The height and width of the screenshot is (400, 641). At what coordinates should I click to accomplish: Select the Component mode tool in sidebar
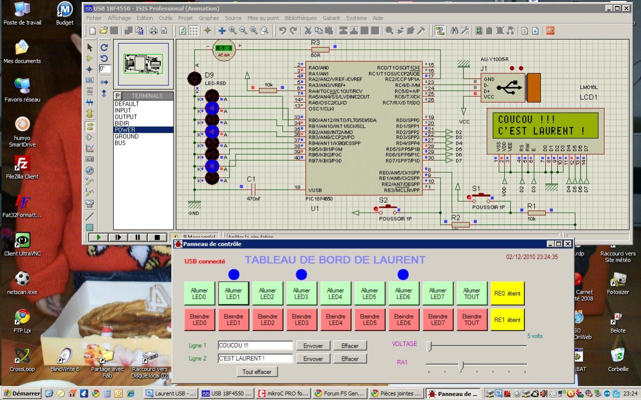90,58
